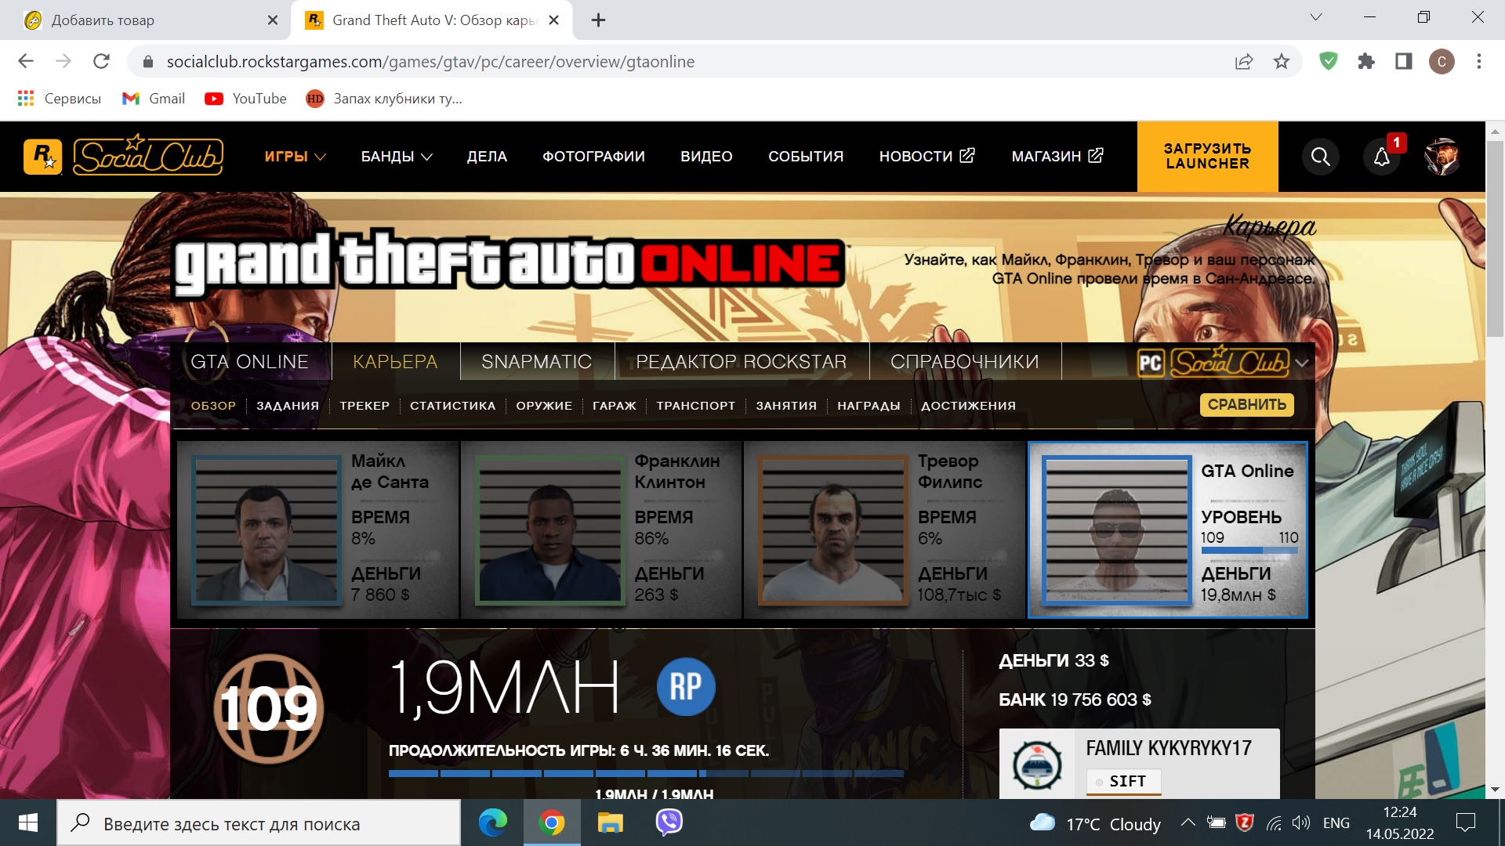Show hidden system tray icons
This screenshot has width=1505, height=846.
[x=1188, y=822]
